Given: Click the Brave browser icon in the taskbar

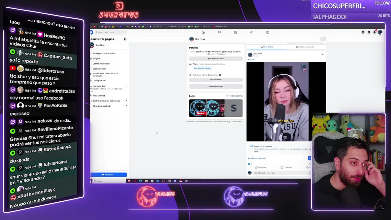Looking at the screenshot, I should pyautogui.click(x=129, y=181).
